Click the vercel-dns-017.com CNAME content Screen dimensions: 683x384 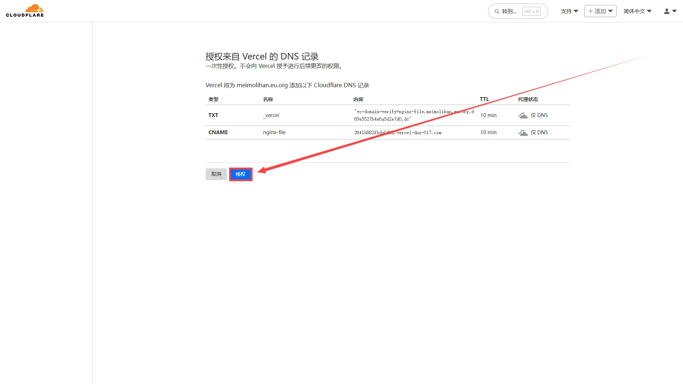coord(397,133)
